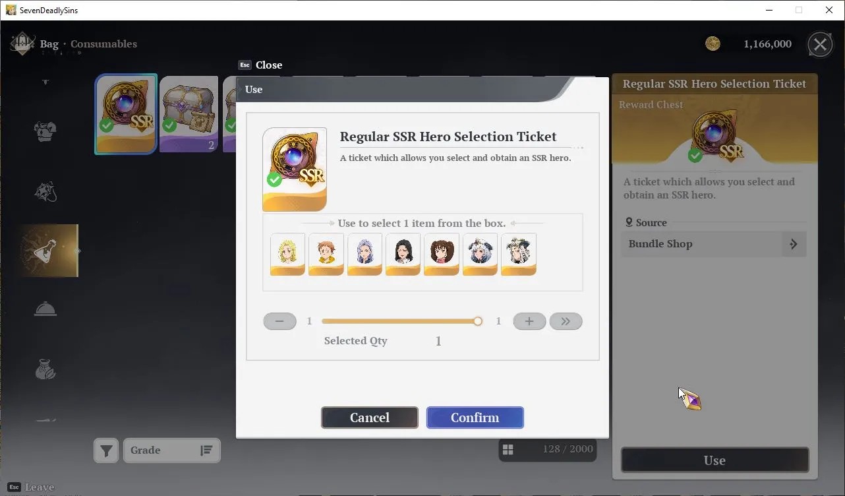Click the Consumables breadcrumb label
This screenshot has width=845, height=496.
[103, 44]
